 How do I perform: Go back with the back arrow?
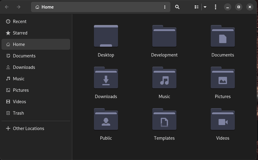pyautogui.click(x=7, y=7)
